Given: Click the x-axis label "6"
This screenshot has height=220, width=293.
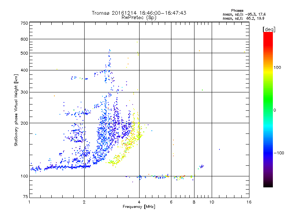Looking at the screenshot, I should [x=171, y=202].
